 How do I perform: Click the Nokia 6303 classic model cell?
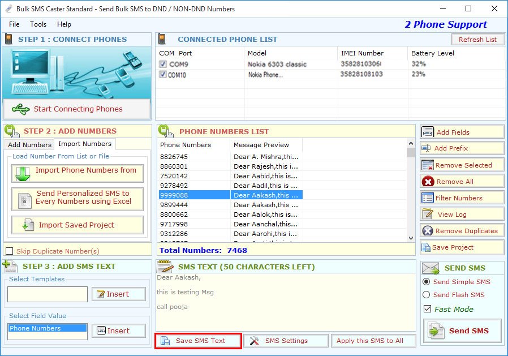277,64
